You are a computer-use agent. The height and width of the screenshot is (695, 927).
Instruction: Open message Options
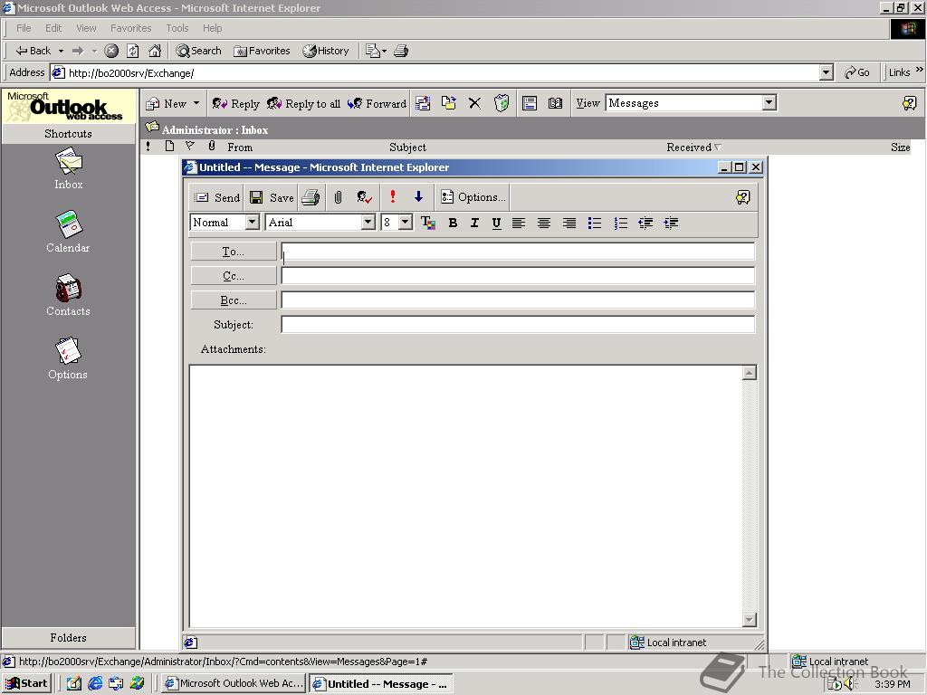click(x=473, y=197)
